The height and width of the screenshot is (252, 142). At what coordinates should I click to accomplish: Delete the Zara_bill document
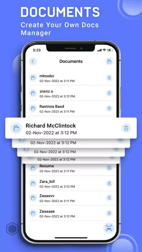click(109, 183)
